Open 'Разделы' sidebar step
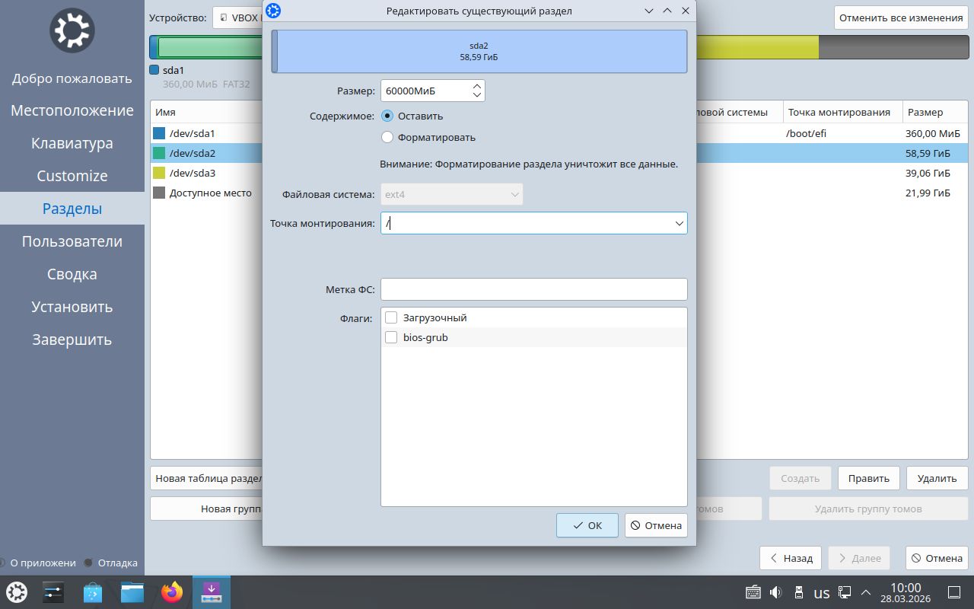This screenshot has width=974, height=609. (72, 209)
